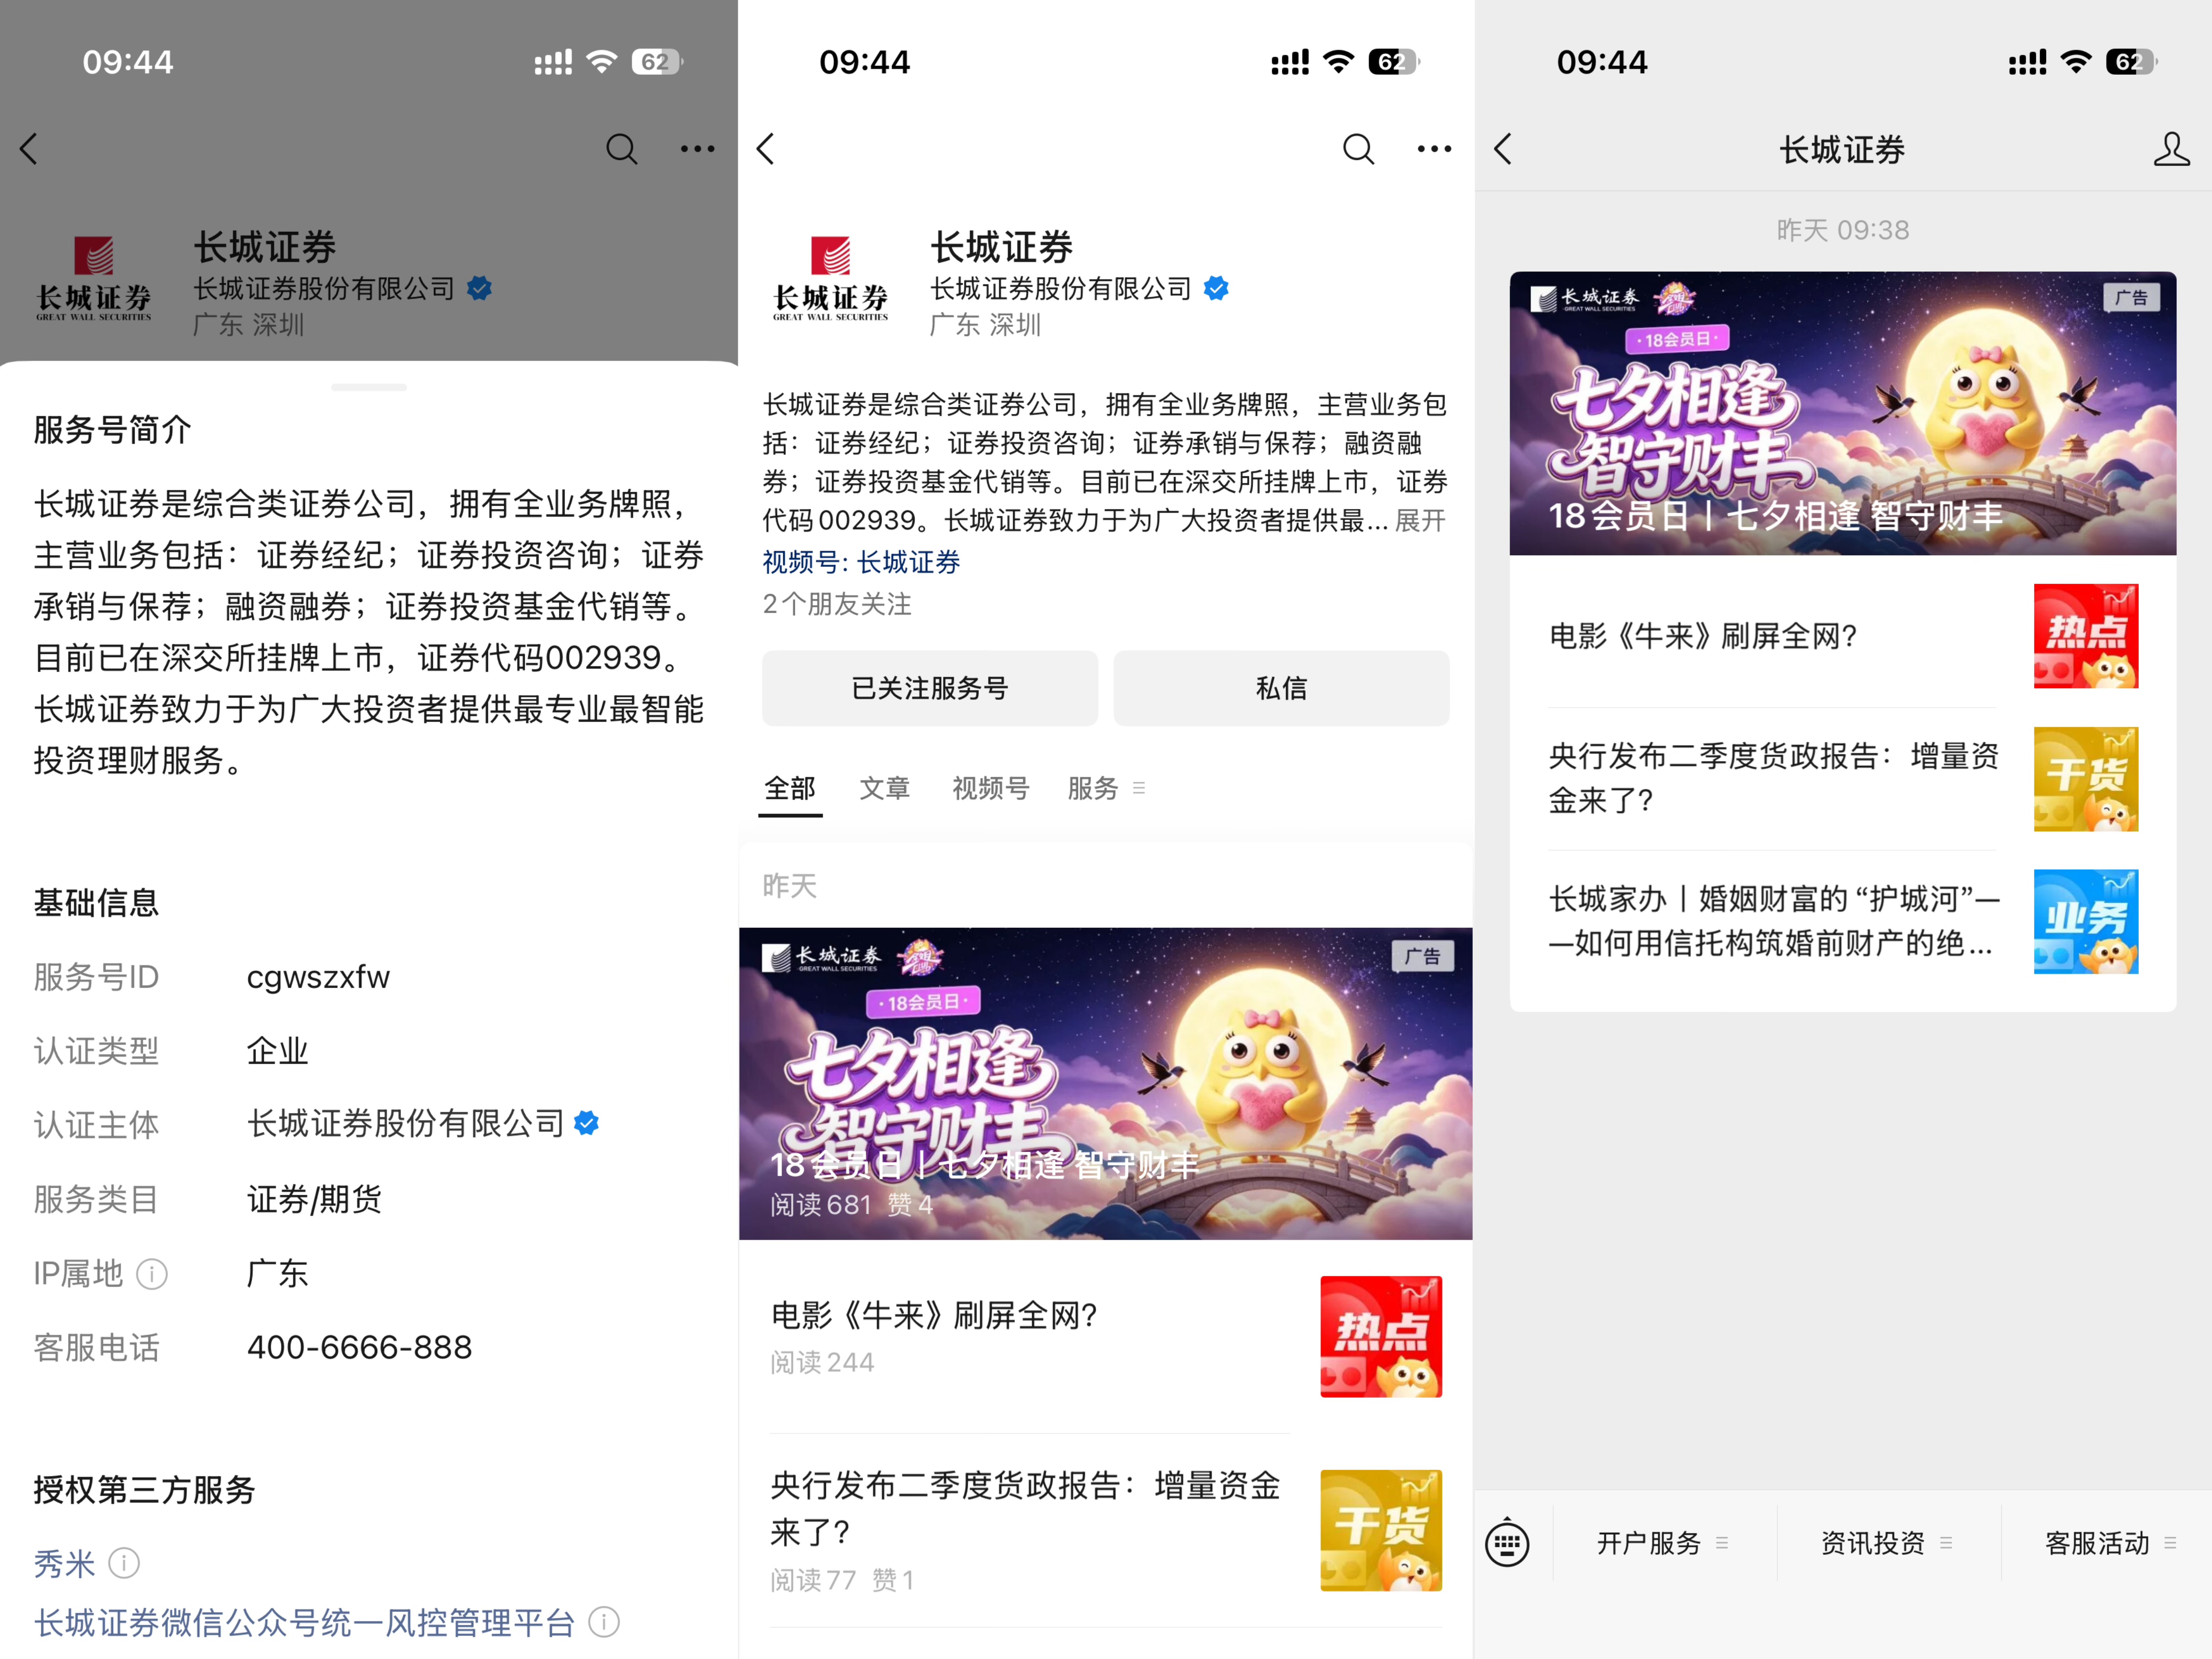The image size is (2212, 1659).
Task: Tap the 阅读 244 count under the 牛来 article
Action: [822, 1362]
